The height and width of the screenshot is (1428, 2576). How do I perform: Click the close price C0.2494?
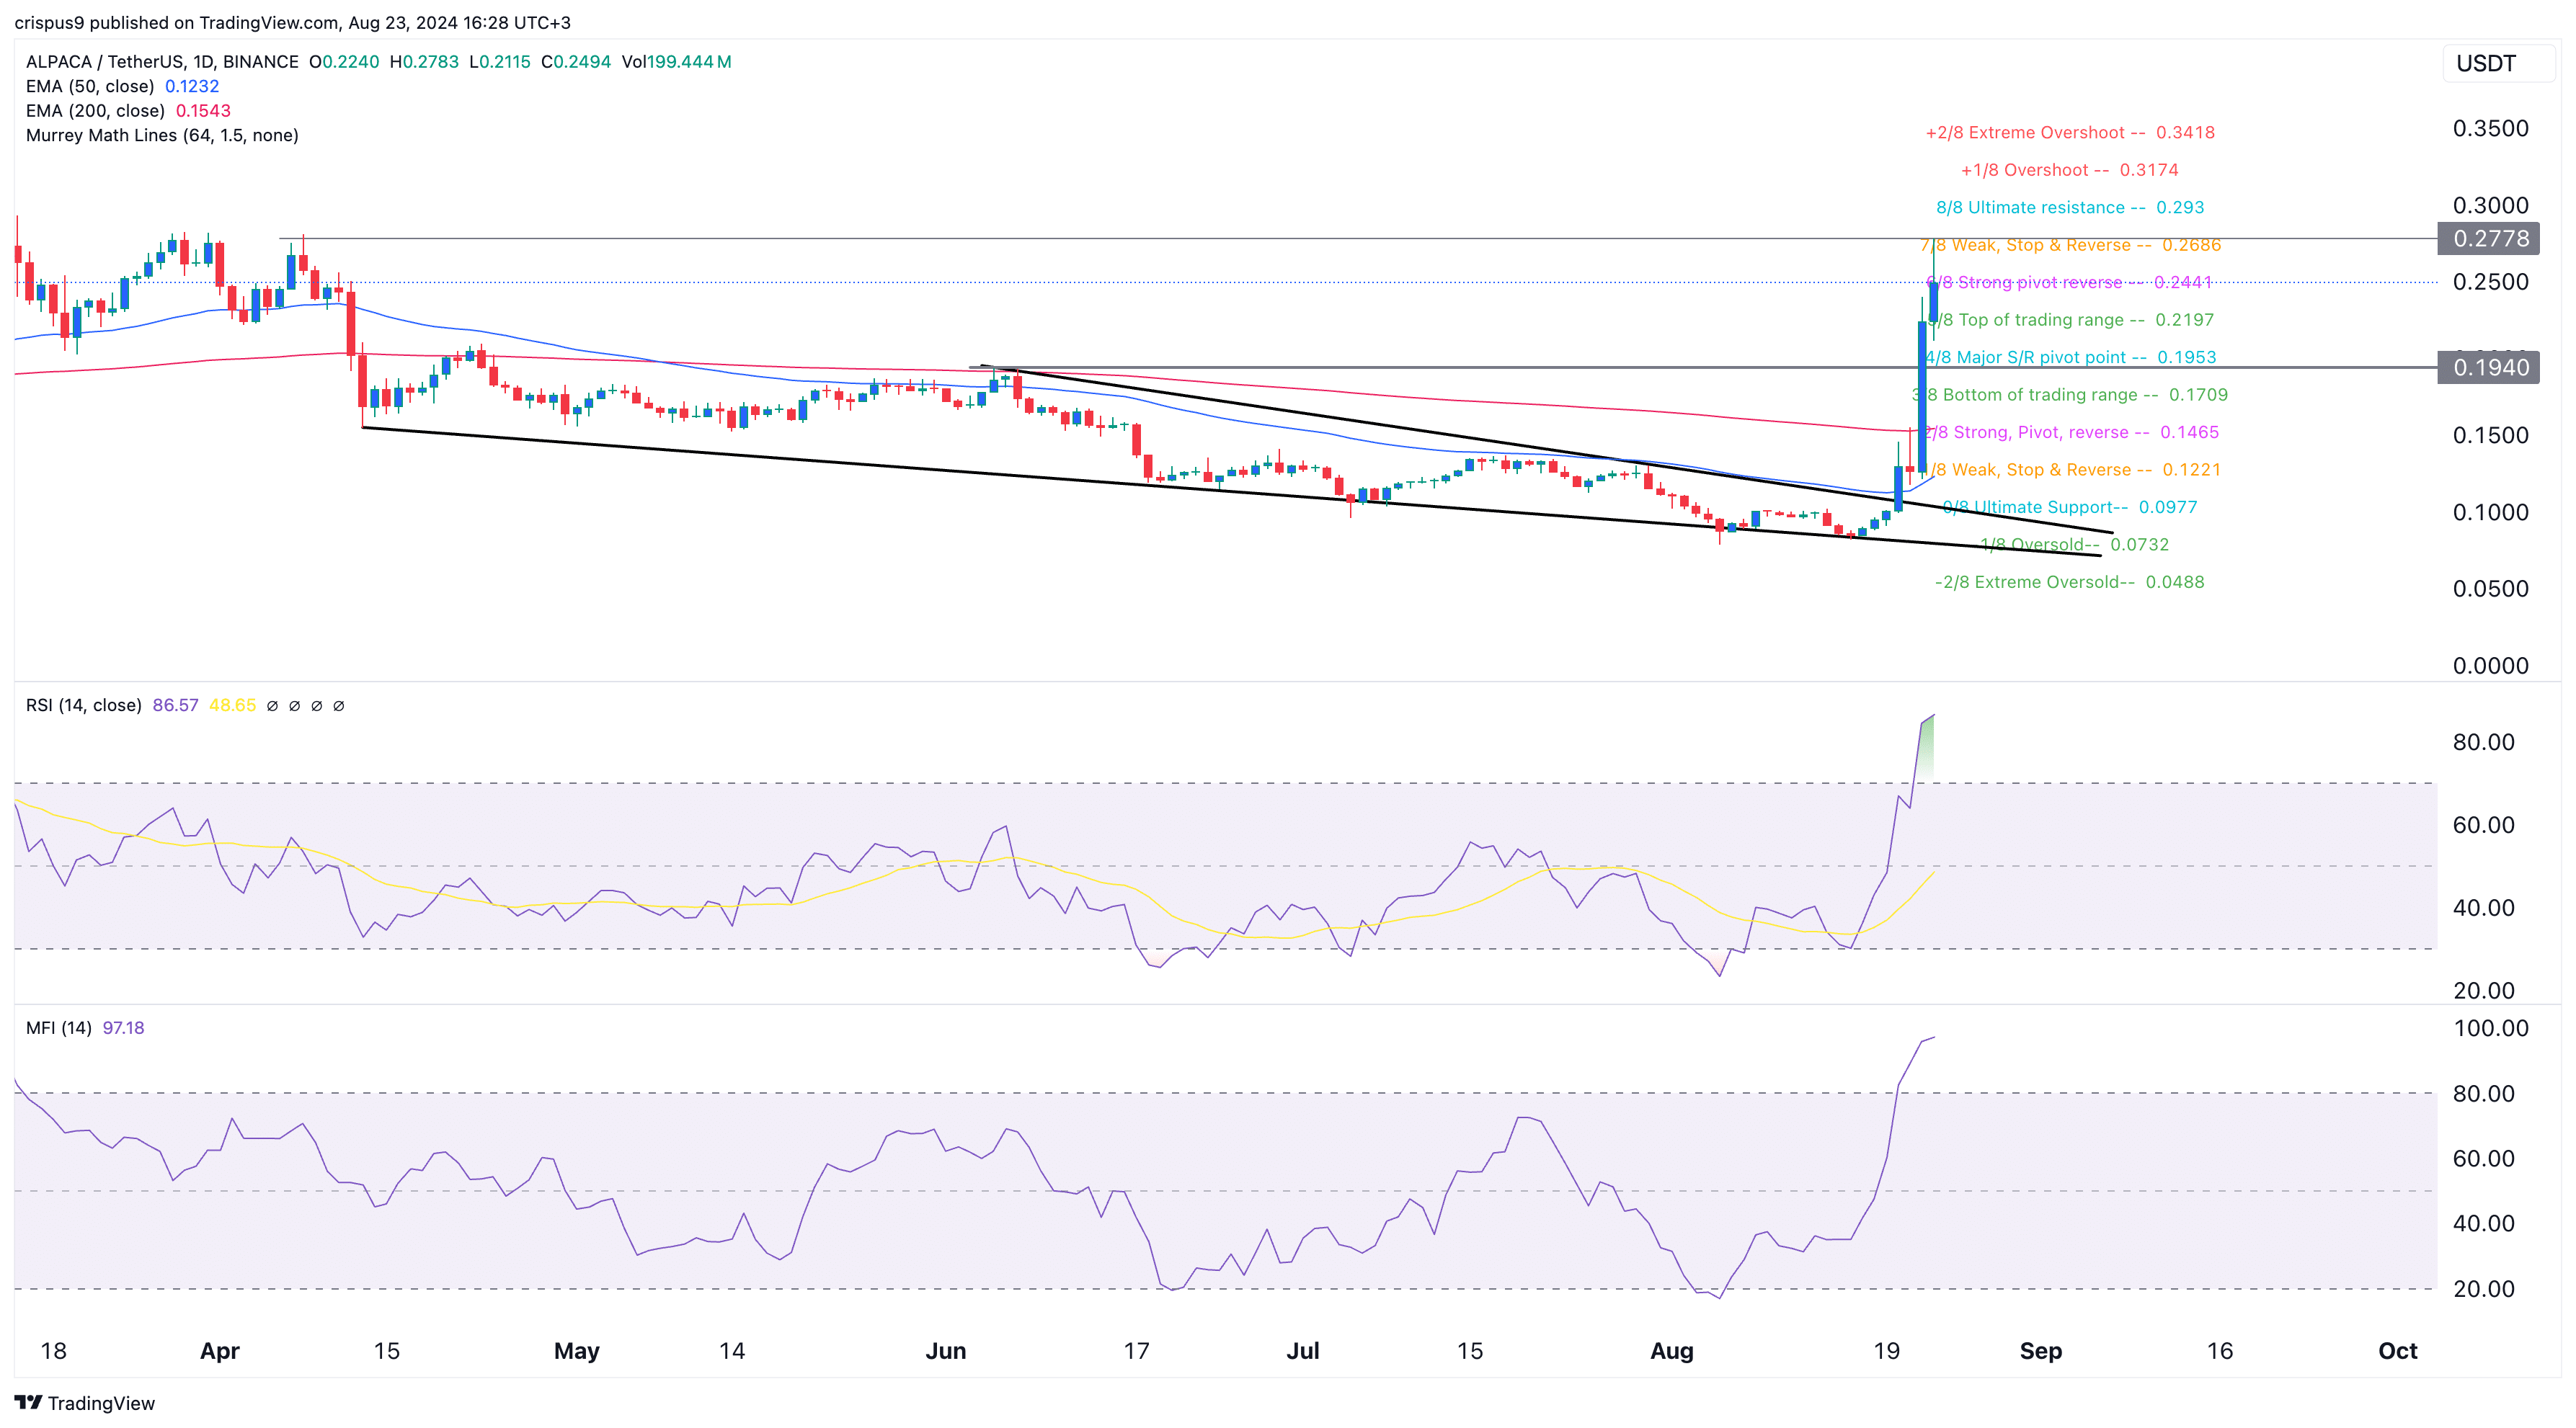coord(576,62)
